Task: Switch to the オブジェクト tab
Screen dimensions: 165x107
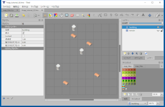Action: coord(139,58)
